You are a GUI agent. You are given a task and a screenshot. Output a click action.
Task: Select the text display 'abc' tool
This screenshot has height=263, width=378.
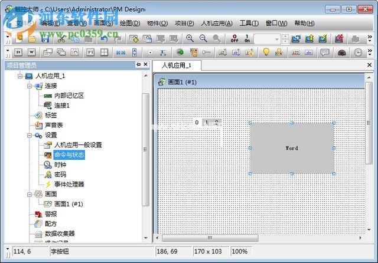pos(309,52)
